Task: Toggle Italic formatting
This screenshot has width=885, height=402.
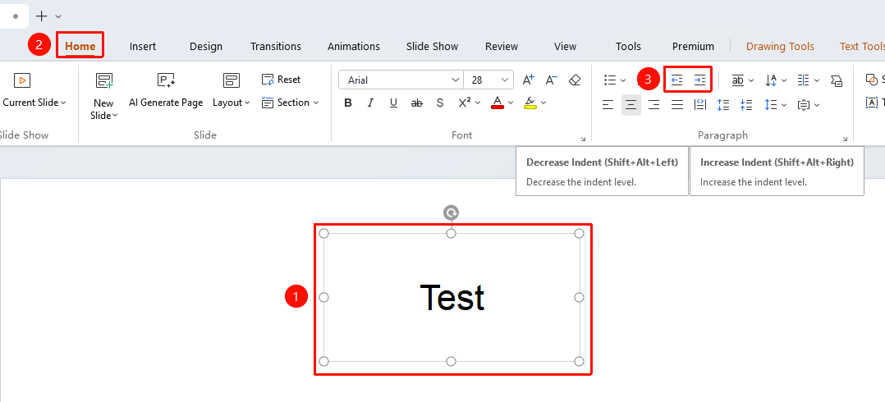Action: pos(371,103)
